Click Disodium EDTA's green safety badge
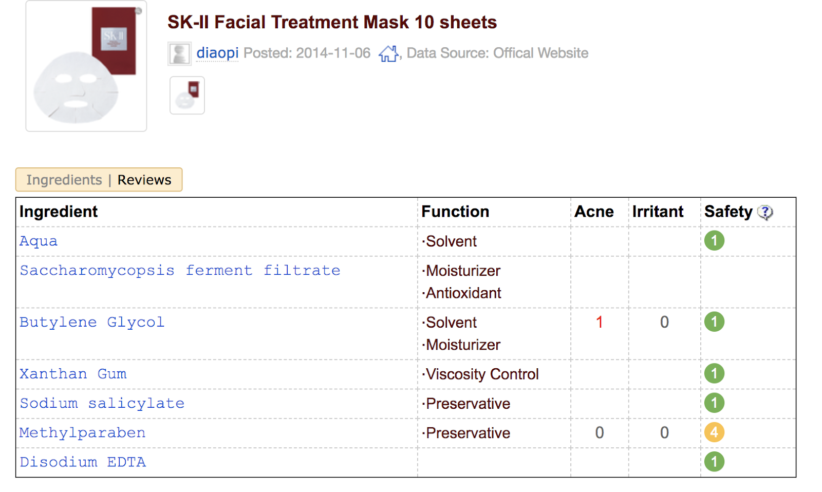The width and height of the screenshot is (822, 492). pyautogui.click(x=714, y=462)
